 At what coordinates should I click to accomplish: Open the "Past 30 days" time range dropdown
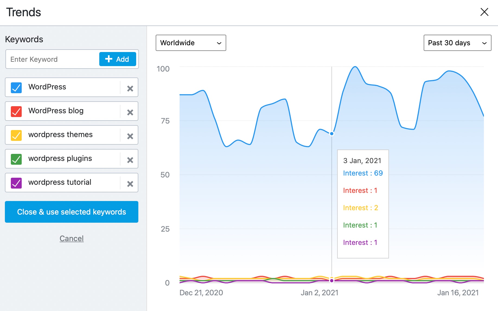tap(457, 43)
